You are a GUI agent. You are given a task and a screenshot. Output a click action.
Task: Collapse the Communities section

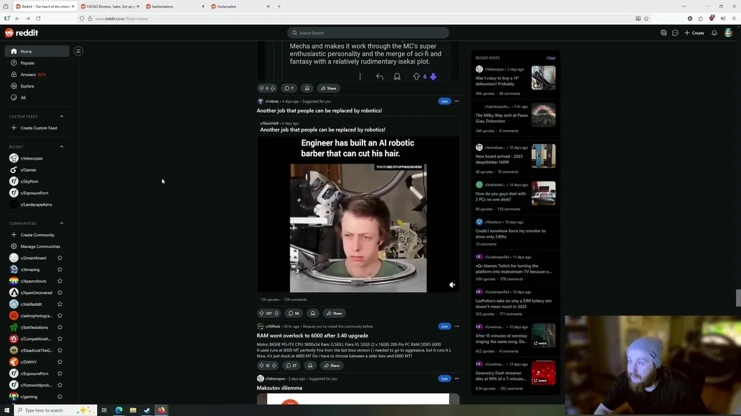(x=62, y=223)
